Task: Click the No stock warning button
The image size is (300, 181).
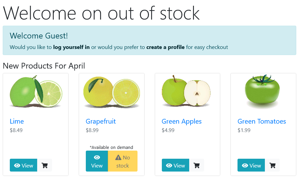Action: pos(123,161)
